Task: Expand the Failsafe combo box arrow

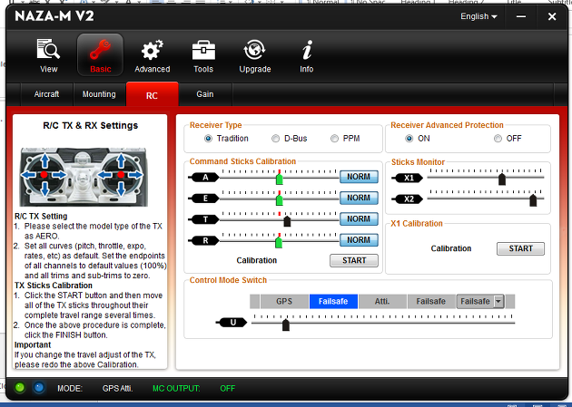Action: tap(498, 302)
